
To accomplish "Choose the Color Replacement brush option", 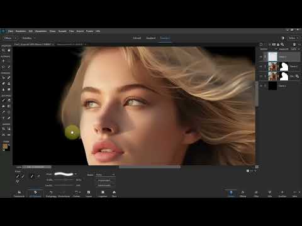I will point(18,181).
